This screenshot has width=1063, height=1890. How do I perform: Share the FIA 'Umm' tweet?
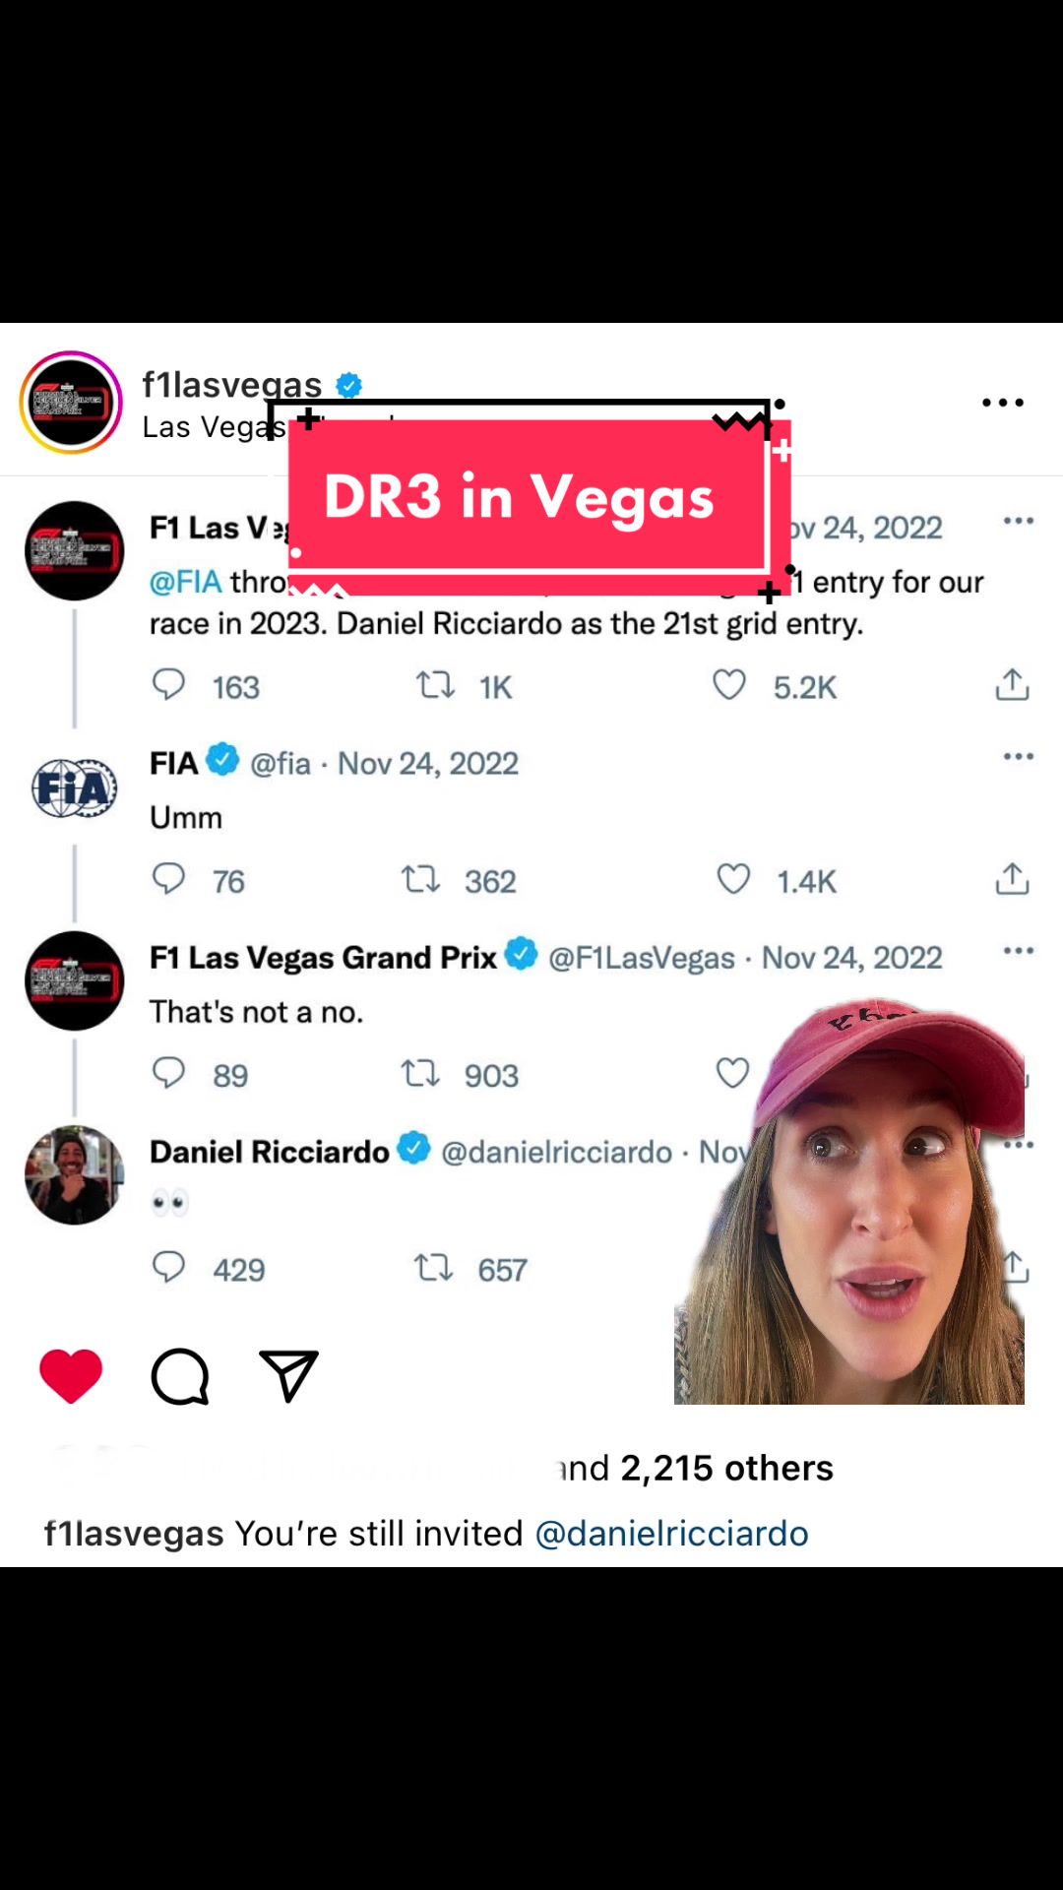[x=1012, y=879]
